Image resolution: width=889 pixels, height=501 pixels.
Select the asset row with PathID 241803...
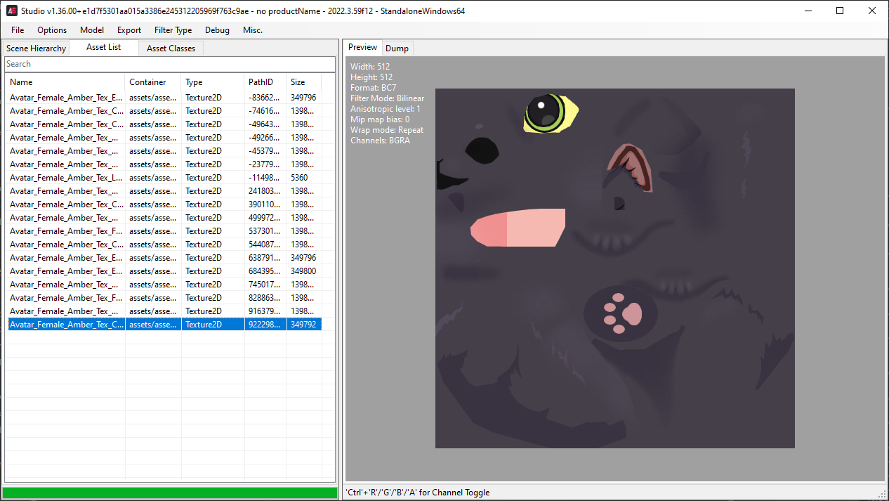tap(164, 191)
